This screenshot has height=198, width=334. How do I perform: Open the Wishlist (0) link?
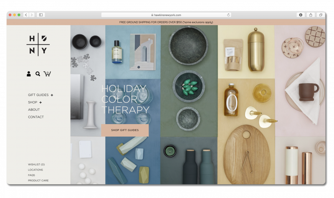pos(36,165)
